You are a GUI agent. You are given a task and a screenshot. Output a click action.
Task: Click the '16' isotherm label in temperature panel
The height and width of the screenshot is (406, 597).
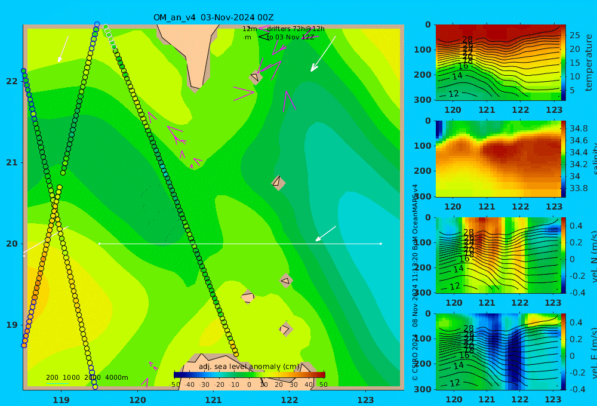(x=463, y=66)
